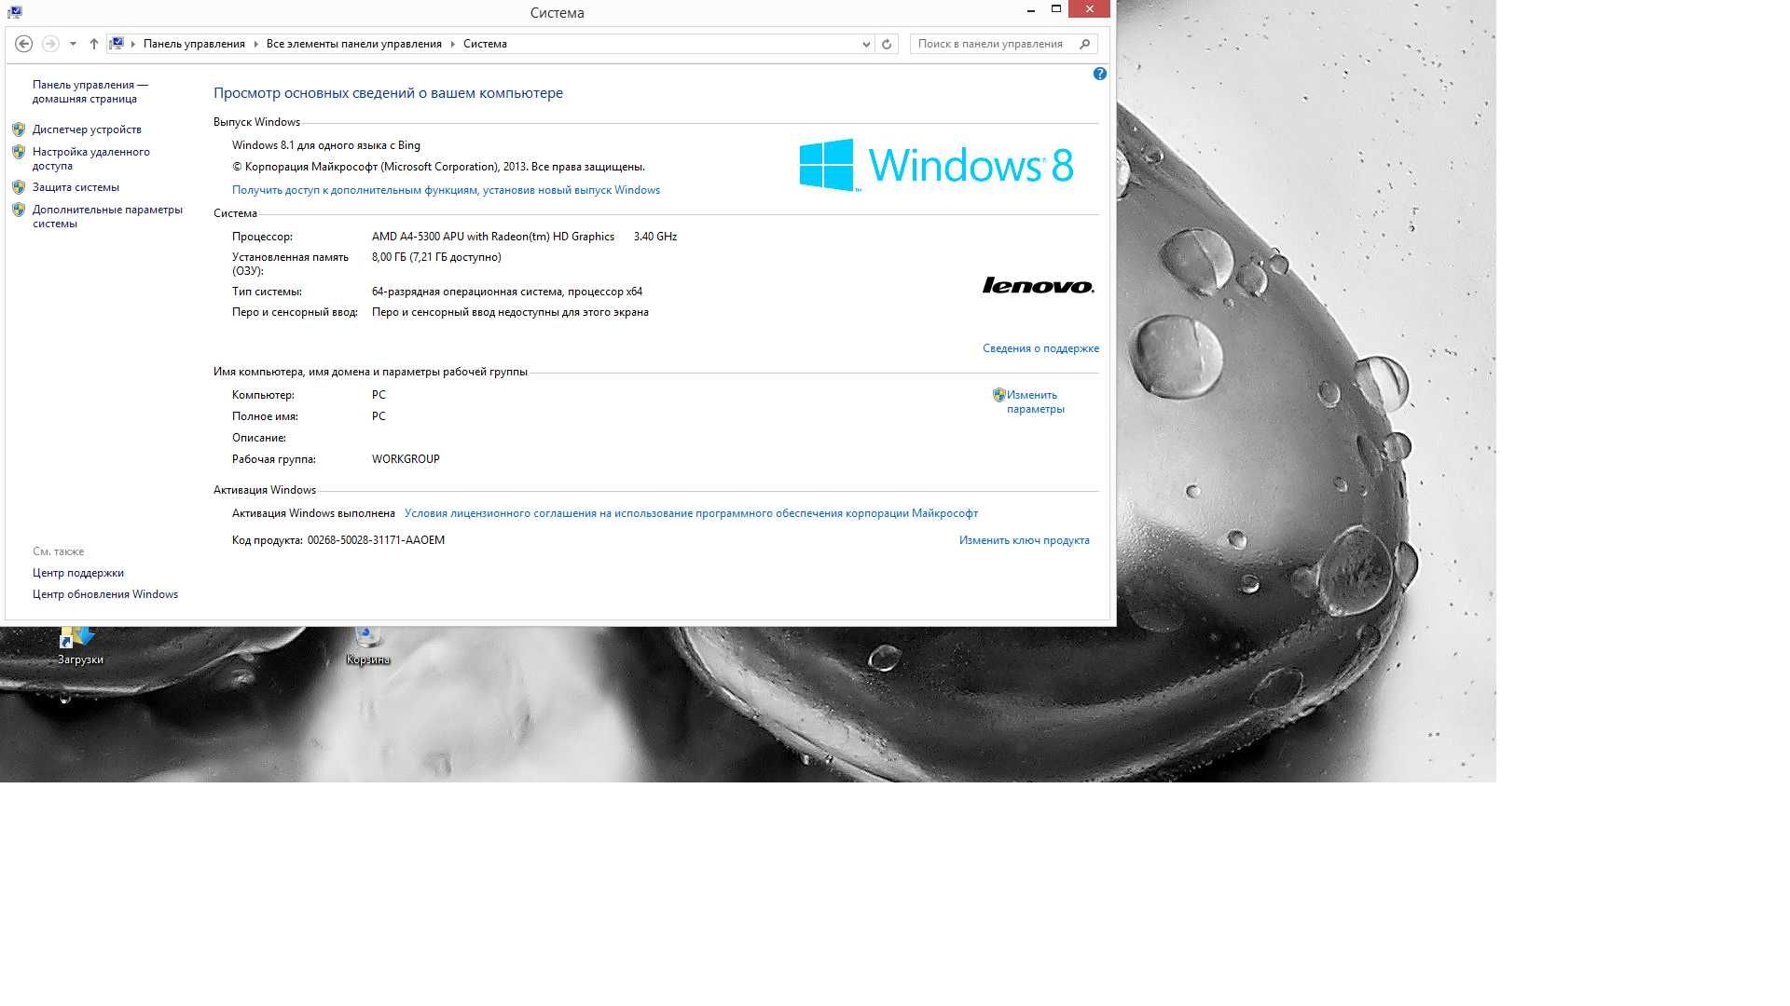Click 'Активация Windows выполнена' text

tap(313, 513)
